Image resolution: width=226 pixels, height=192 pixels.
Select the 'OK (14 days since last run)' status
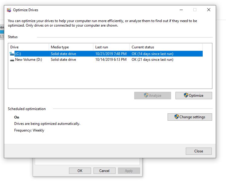(152, 54)
